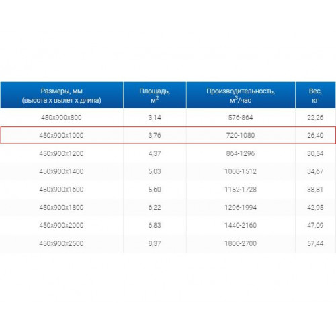Select the weight value 42,95
336x336 pixels.
(x=315, y=207)
